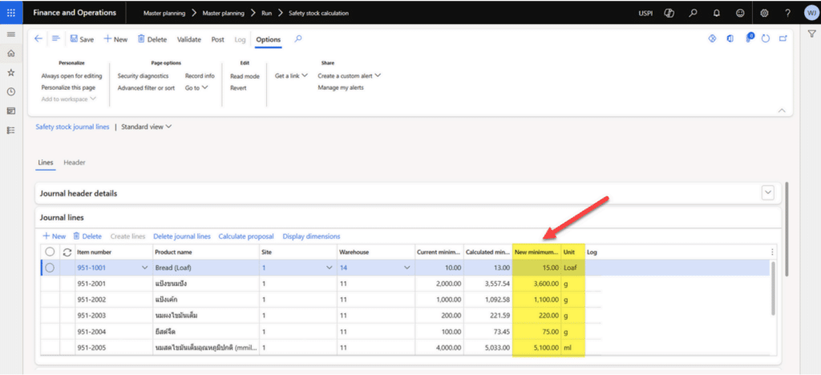Image resolution: width=821 pixels, height=375 pixels.
Task: Click the Copilot icon in the top bar
Action: (669, 13)
